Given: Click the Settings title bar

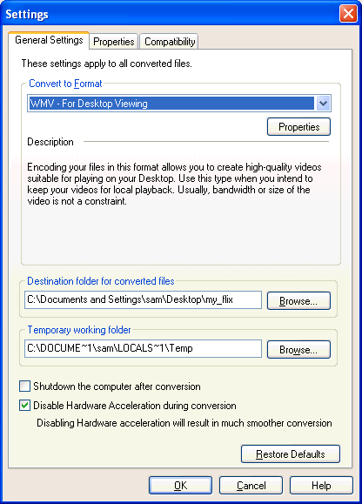Looking at the screenshot, I should (171, 14).
